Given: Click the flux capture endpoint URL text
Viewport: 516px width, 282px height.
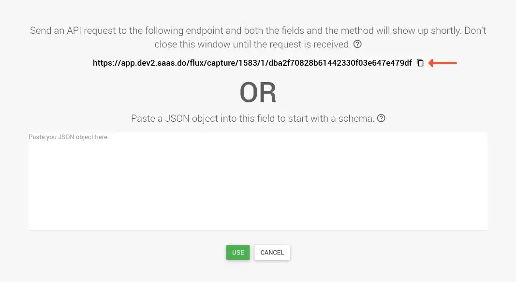Looking at the screenshot, I should 252,63.
